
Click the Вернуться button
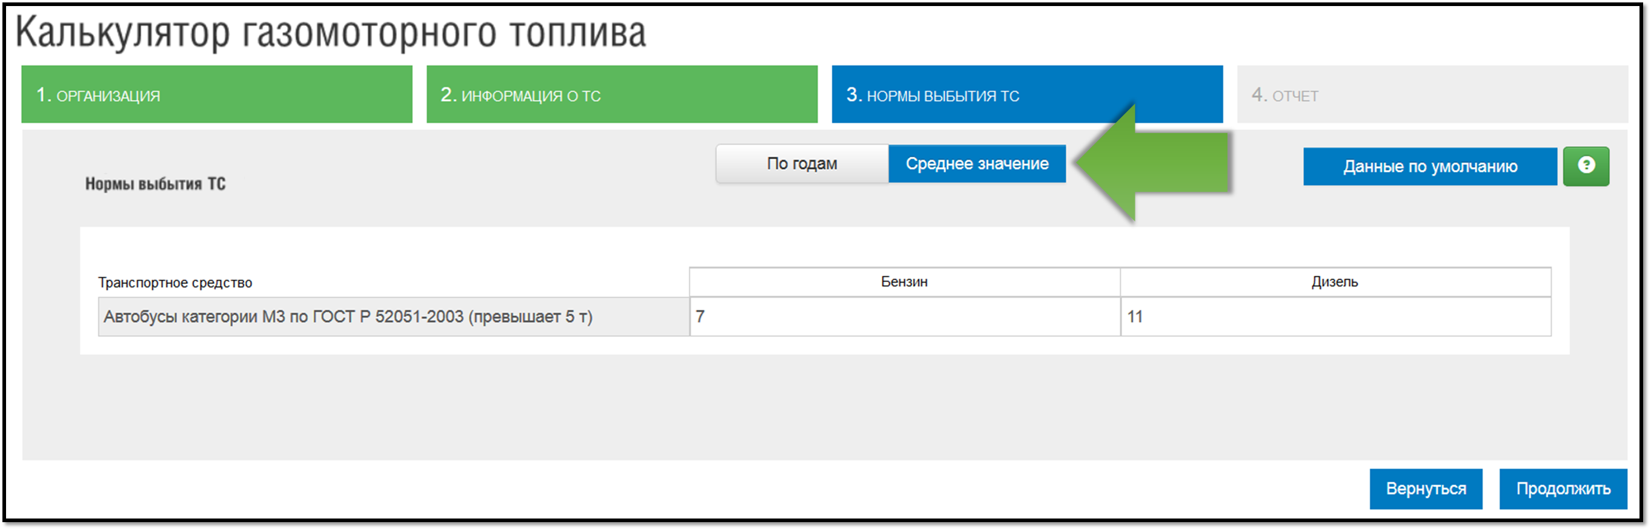[1426, 489]
